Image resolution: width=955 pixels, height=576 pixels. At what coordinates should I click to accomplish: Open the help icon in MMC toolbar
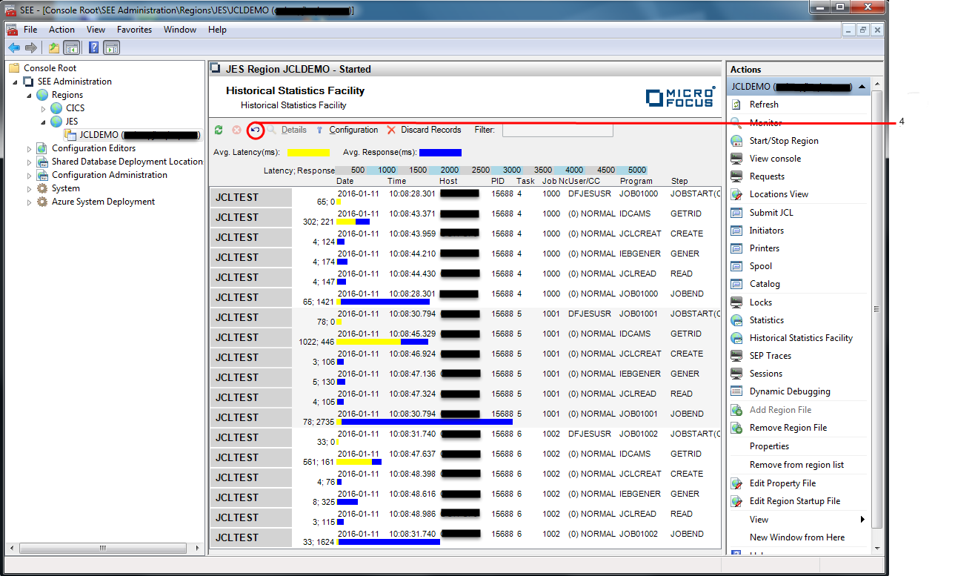(92, 47)
